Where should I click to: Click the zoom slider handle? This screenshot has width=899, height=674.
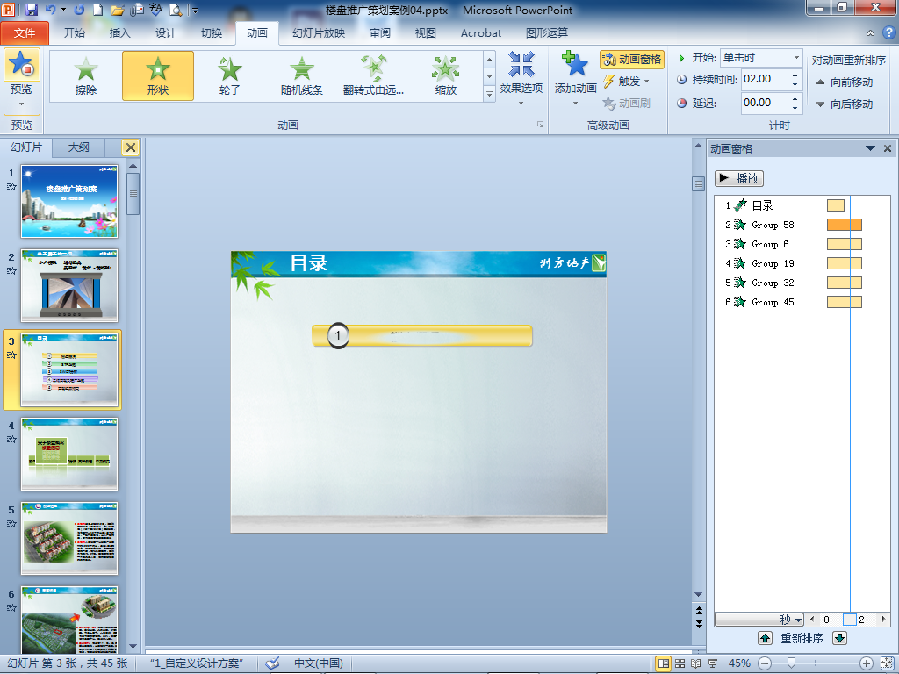(791, 663)
